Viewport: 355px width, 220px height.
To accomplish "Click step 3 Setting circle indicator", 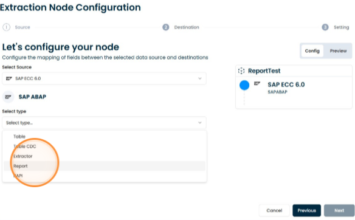I will (325, 27).
